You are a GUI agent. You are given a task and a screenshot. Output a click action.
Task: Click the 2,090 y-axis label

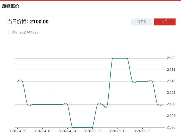click(x=171, y=127)
